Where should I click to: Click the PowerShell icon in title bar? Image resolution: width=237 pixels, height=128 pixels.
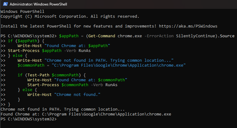click(x=5, y=4)
